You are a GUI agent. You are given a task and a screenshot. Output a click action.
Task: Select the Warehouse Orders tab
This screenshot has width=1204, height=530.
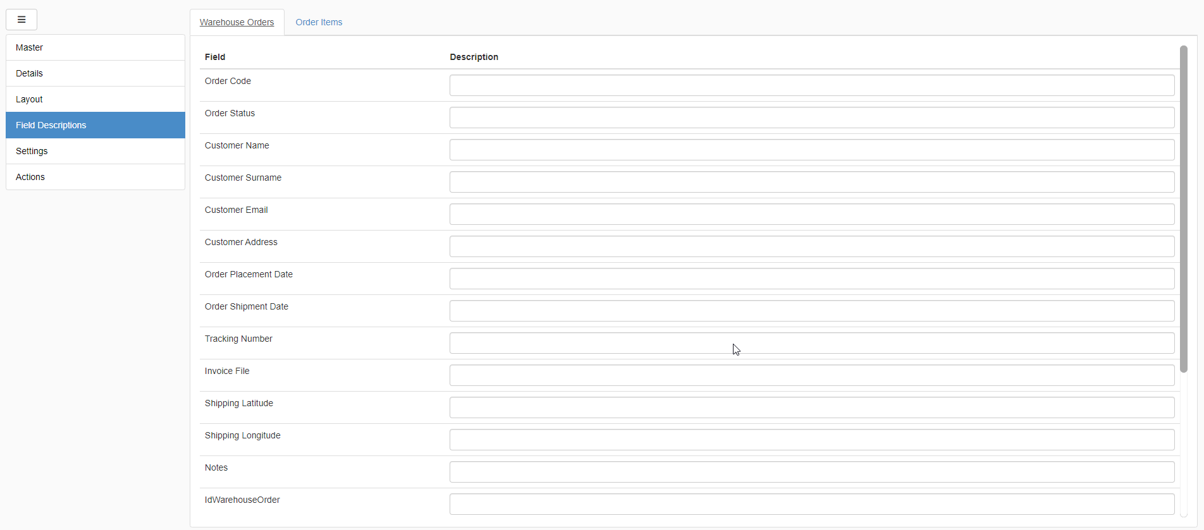coord(237,22)
